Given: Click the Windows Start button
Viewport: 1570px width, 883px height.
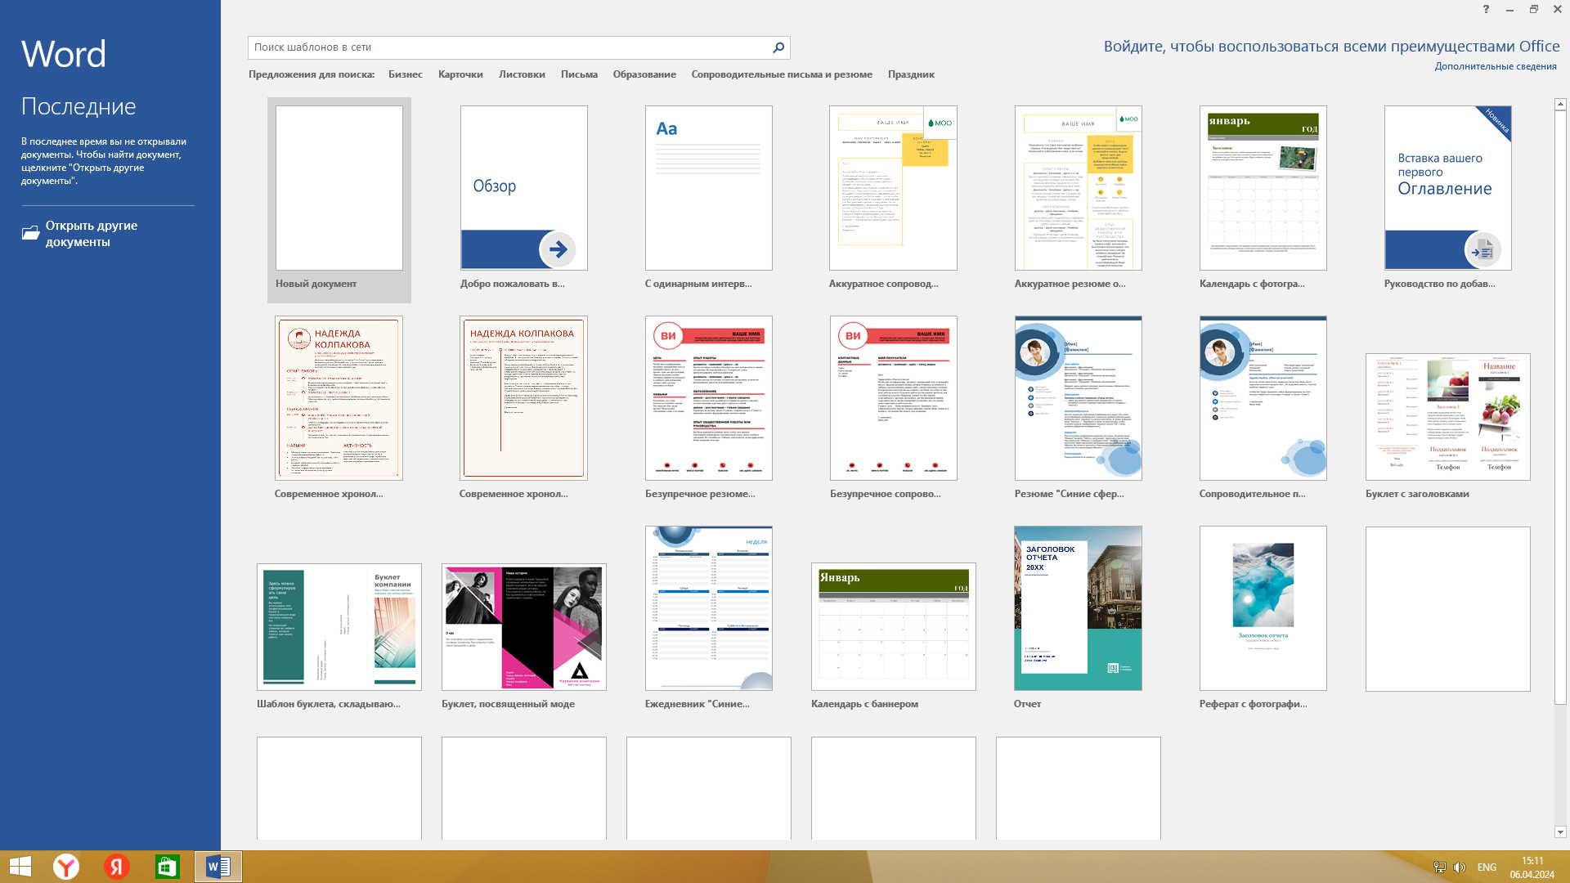Looking at the screenshot, I should coord(20,867).
